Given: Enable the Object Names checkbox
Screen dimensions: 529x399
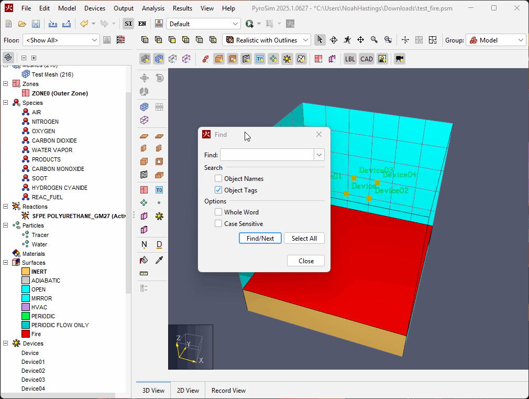Looking at the screenshot, I should 218,178.
